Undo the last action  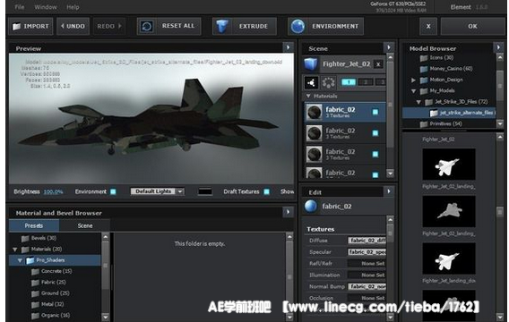[x=73, y=26]
